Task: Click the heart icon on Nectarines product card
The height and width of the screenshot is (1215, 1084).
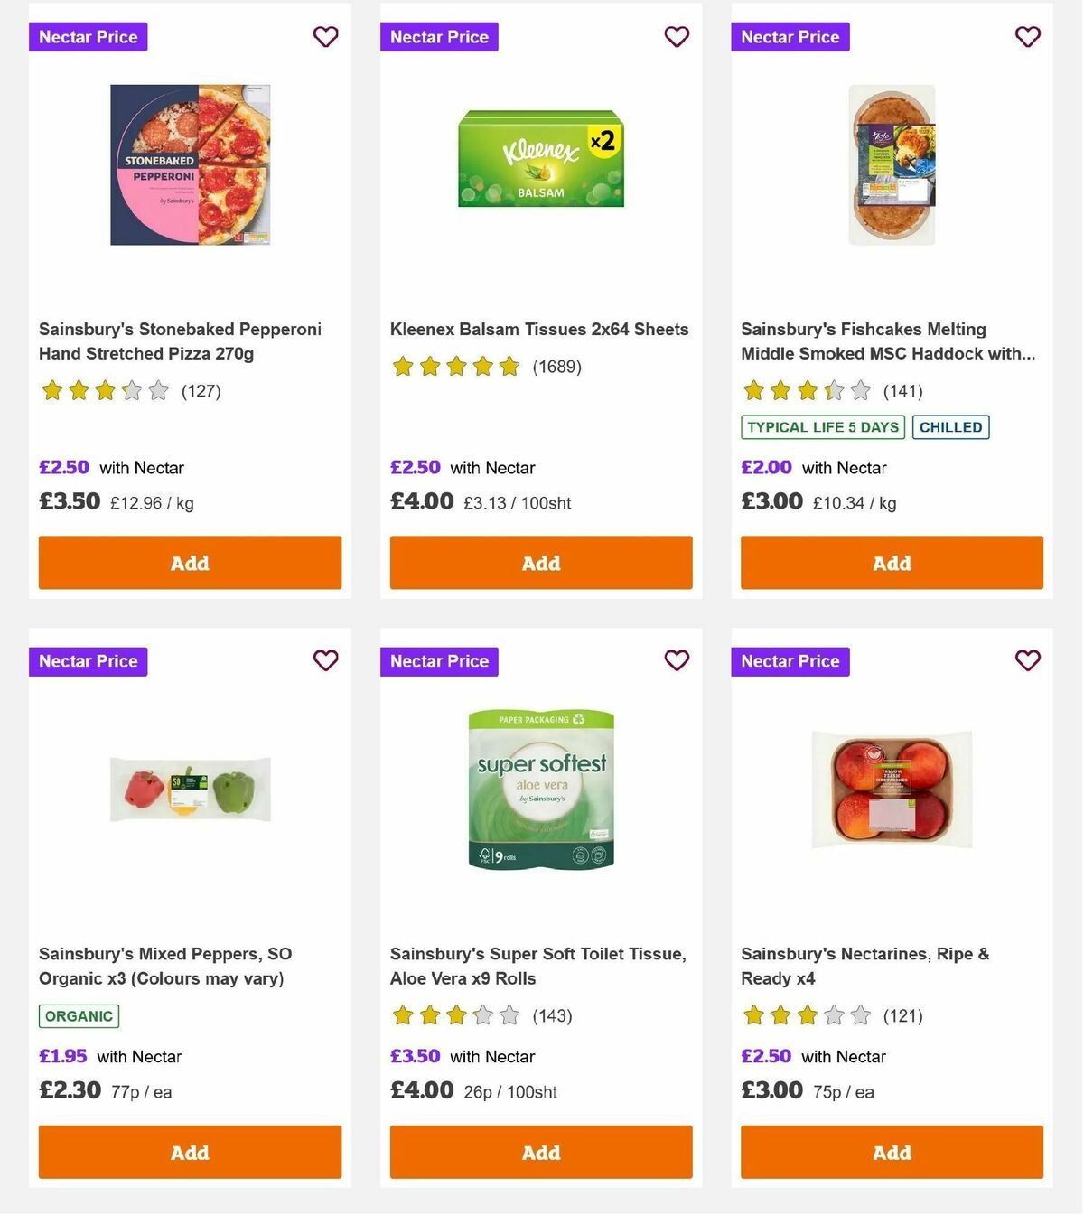Action: (x=1027, y=661)
